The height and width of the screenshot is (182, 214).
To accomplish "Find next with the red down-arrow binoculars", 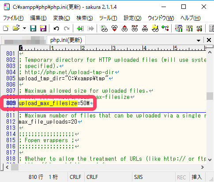I will coord(114,28).
